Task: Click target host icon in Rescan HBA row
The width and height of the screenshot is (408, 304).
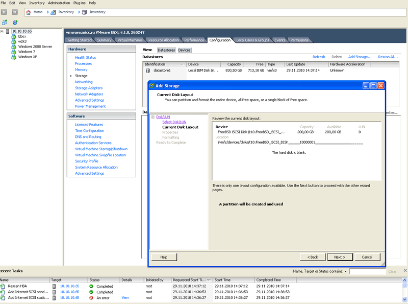Action: tap(54, 286)
